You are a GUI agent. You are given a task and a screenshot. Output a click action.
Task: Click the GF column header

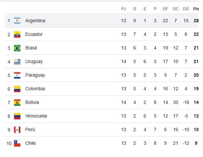pos(165,9)
